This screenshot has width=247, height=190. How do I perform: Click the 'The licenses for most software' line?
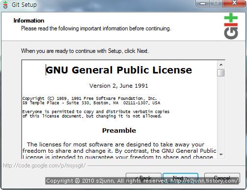tap(115, 144)
